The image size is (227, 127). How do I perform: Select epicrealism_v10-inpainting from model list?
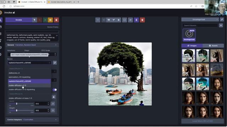click(29, 77)
